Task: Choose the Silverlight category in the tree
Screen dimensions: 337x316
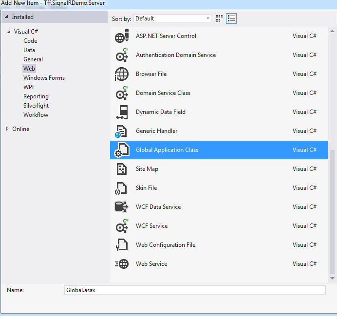Action: [36, 106]
